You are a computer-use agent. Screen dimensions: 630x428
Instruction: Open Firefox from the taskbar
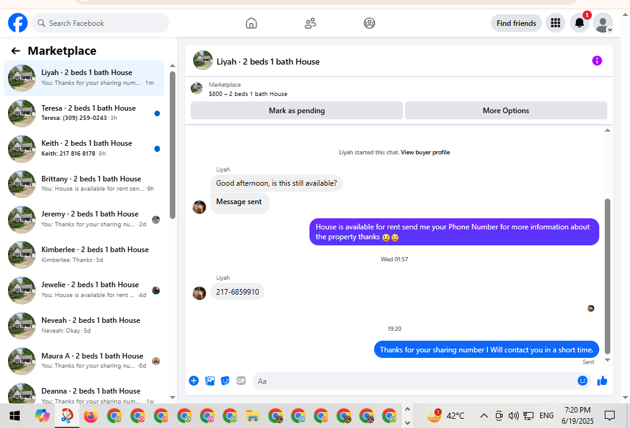91,416
